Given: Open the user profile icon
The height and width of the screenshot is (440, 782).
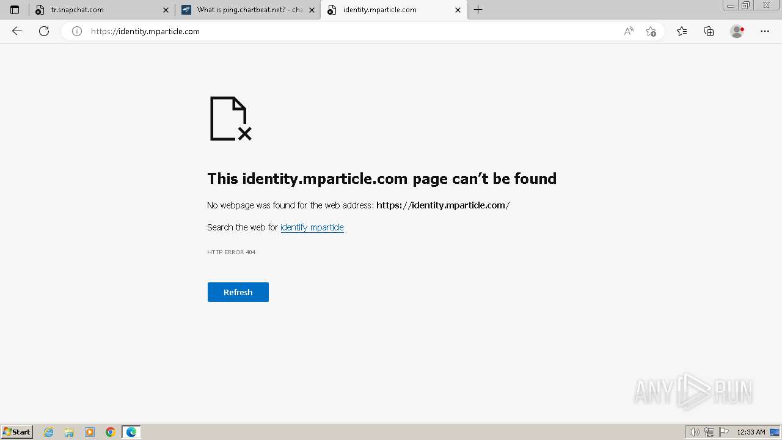Looking at the screenshot, I should pos(737,31).
